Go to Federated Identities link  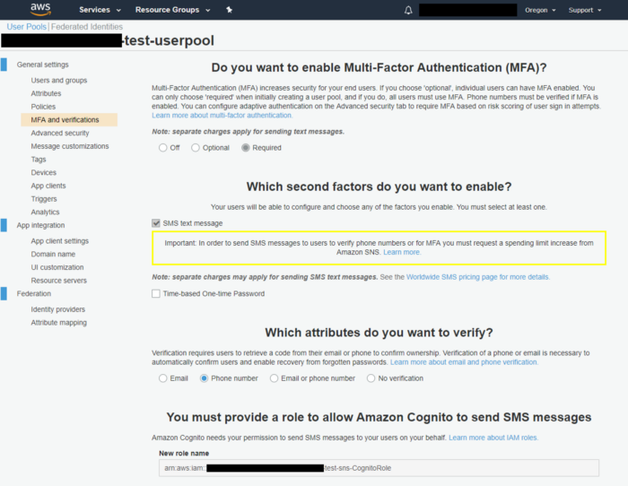pyautogui.click(x=87, y=27)
